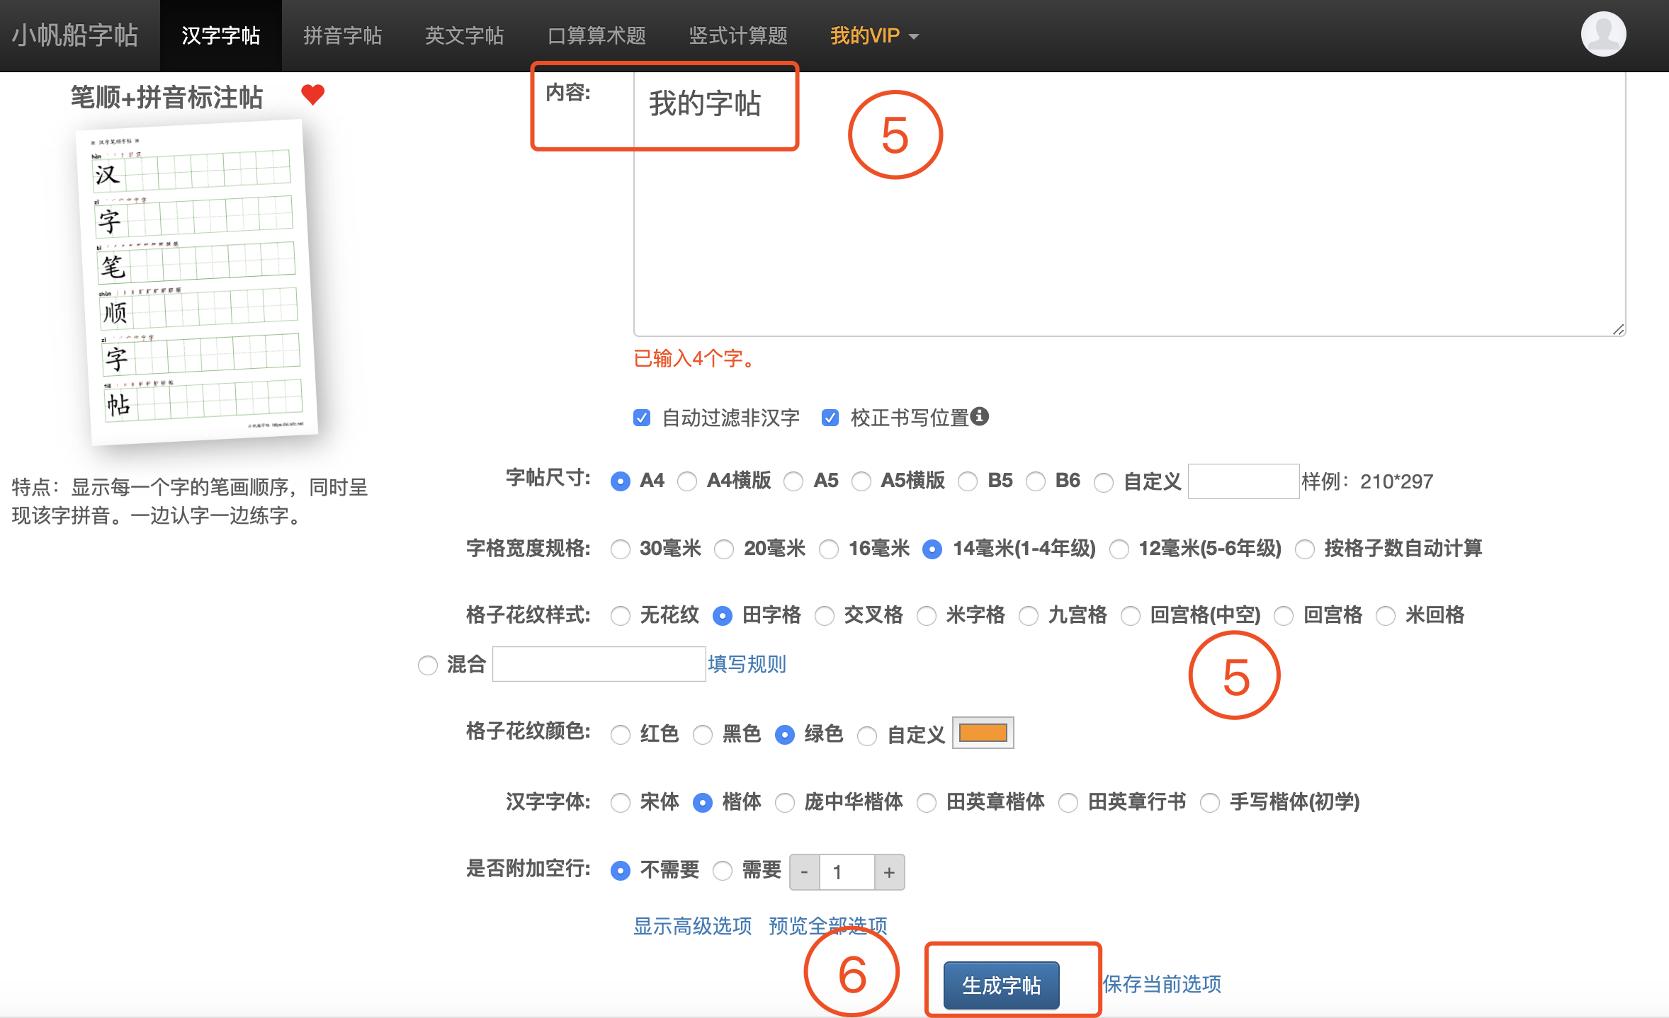Screen dimensions: 1669x1018
Task: Expand 显示高级选项 link
Action: tap(692, 925)
